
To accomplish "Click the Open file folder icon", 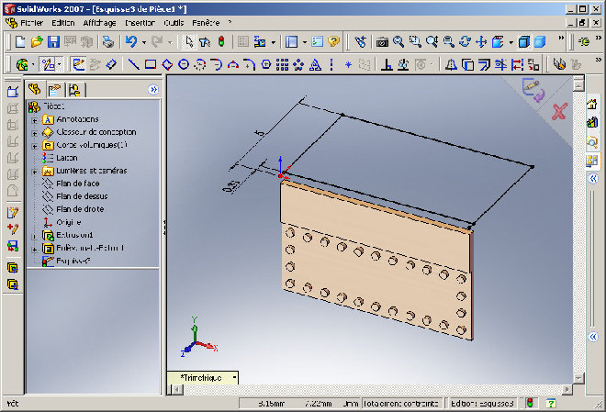I will [37, 41].
